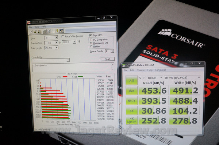Click the New file icon in ATTO toolbar
219x145 pixels.
click(31, 32)
